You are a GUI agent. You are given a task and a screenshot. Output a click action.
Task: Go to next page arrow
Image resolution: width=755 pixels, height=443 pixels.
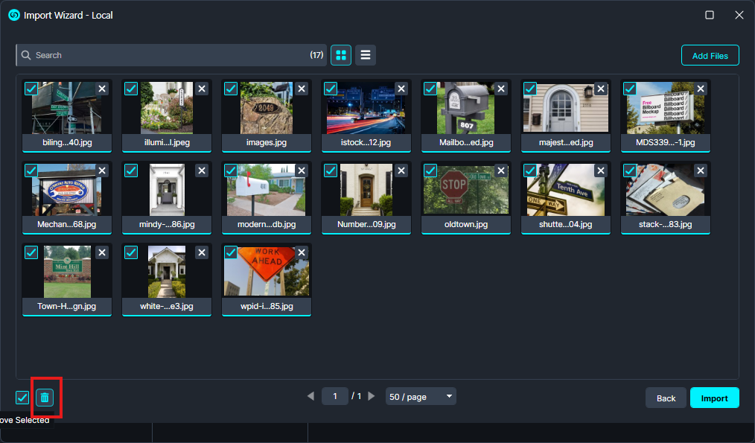pyautogui.click(x=372, y=397)
